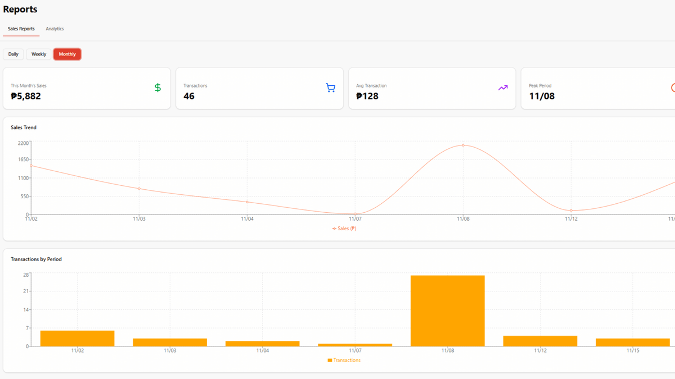Screen dimensions: 675x379
Task: Click the Transactions by Period title
Action: (36, 259)
